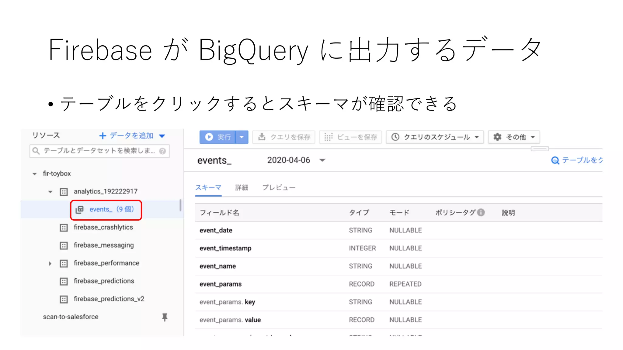Switch to the スキーマ tab
Screen dimensions: 623x350
click(x=208, y=187)
